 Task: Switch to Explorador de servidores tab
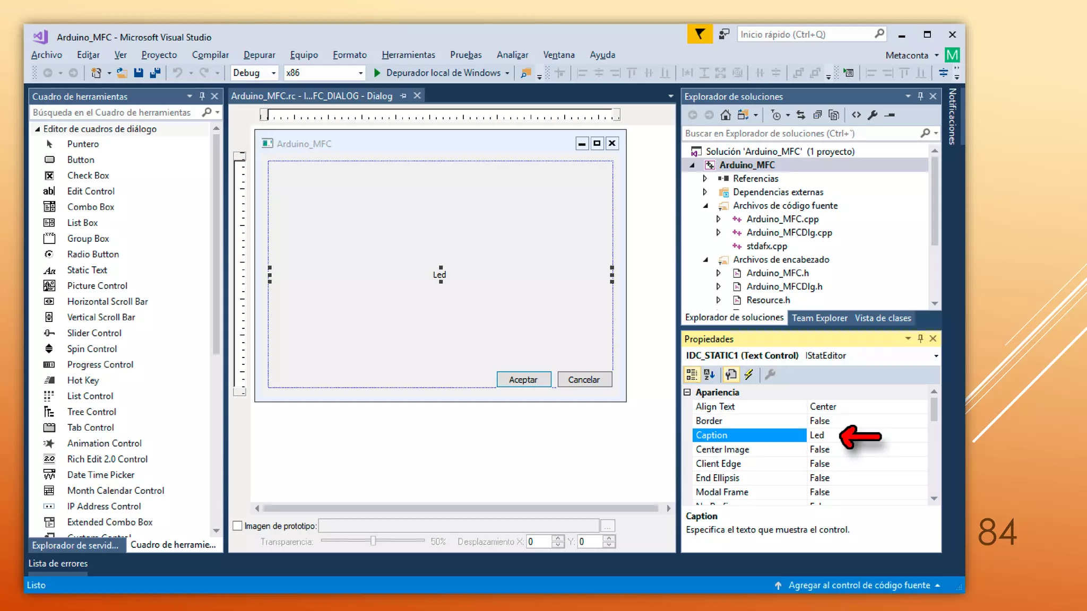[x=75, y=545]
